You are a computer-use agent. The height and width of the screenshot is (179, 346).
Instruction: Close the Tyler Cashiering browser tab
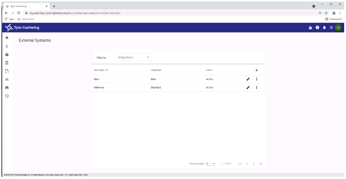point(46,6)
